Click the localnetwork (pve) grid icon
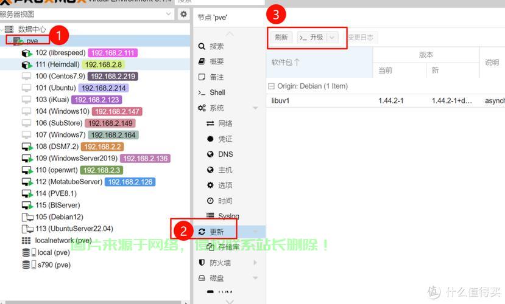This screenshot has width=505, height=304. [26, 241]
